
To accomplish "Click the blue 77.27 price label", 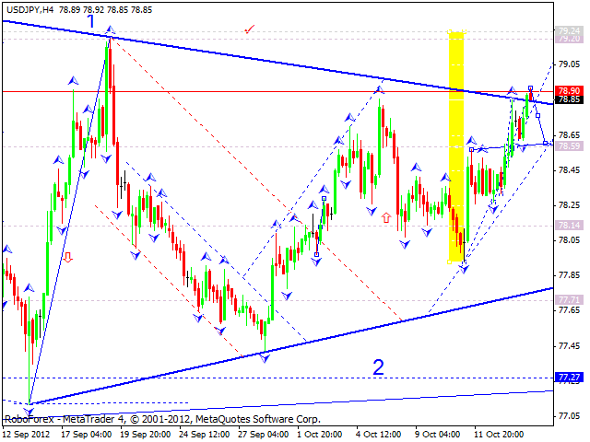I will [x=569, y=377].
